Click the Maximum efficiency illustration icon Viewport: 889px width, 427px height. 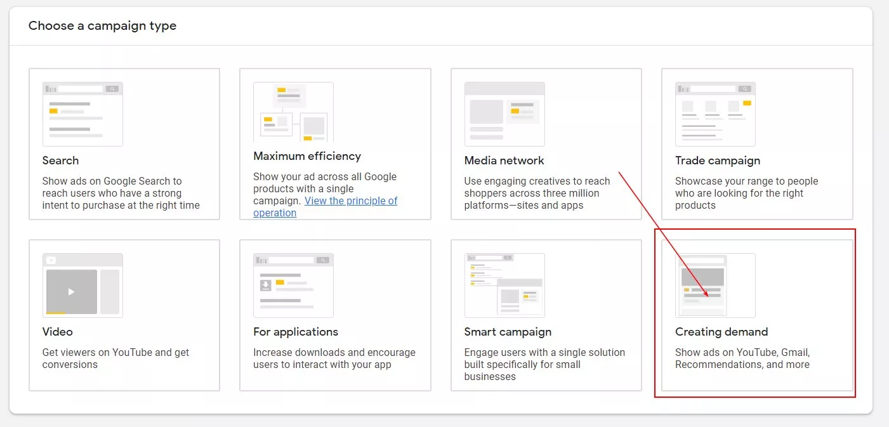point(293,112)
